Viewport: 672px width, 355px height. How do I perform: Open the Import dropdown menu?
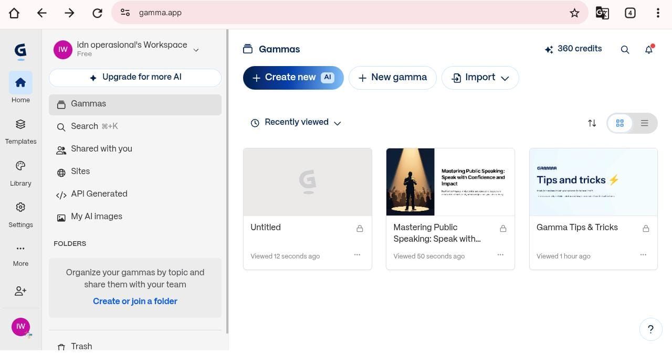point(480,78)
